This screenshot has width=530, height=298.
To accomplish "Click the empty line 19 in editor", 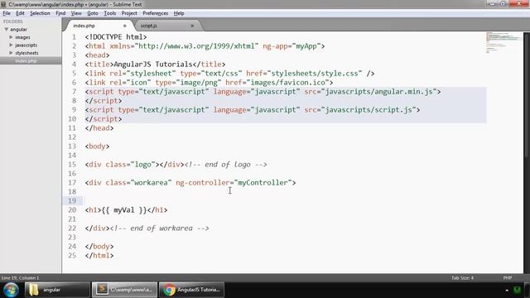I will pyautogui.click(x=286, y=201).
